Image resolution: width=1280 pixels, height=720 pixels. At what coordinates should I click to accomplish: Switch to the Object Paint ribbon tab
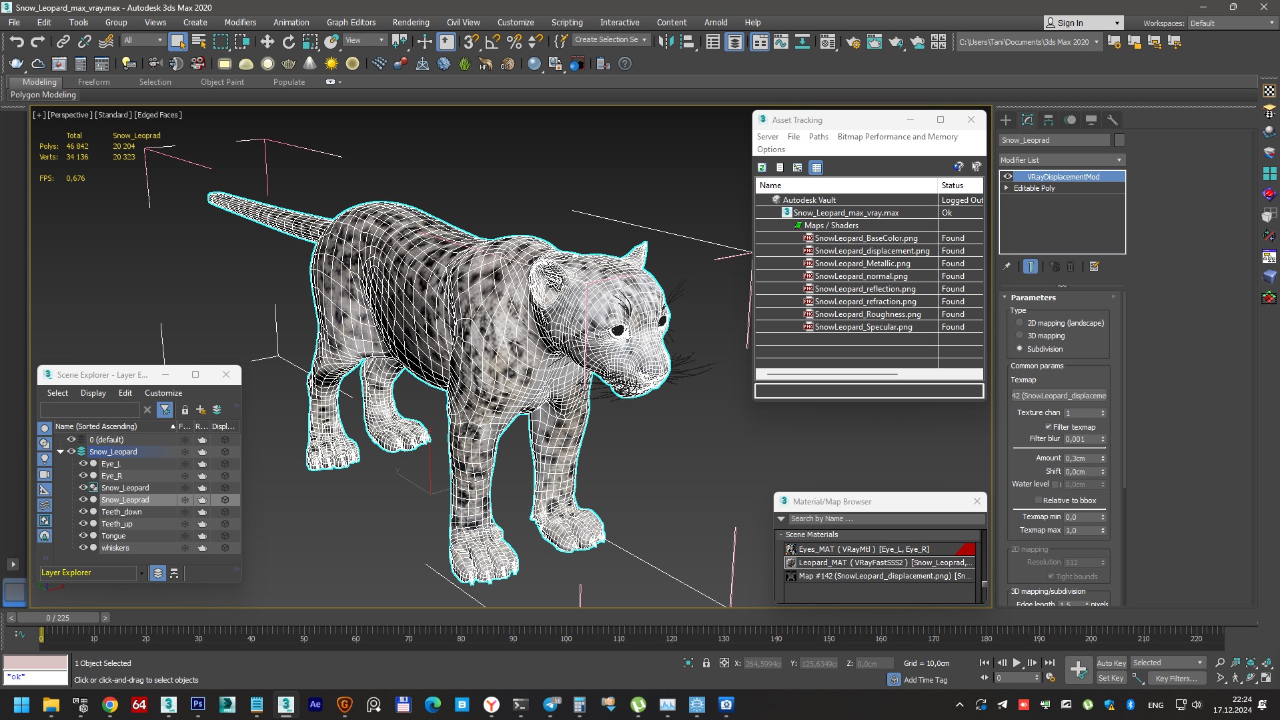(x=222, y=82)
